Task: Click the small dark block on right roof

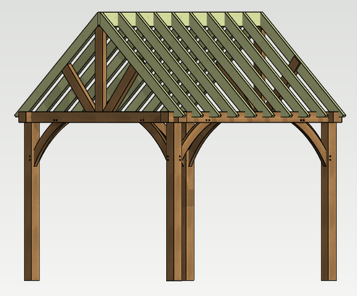Action: click(x=295, y=64)
